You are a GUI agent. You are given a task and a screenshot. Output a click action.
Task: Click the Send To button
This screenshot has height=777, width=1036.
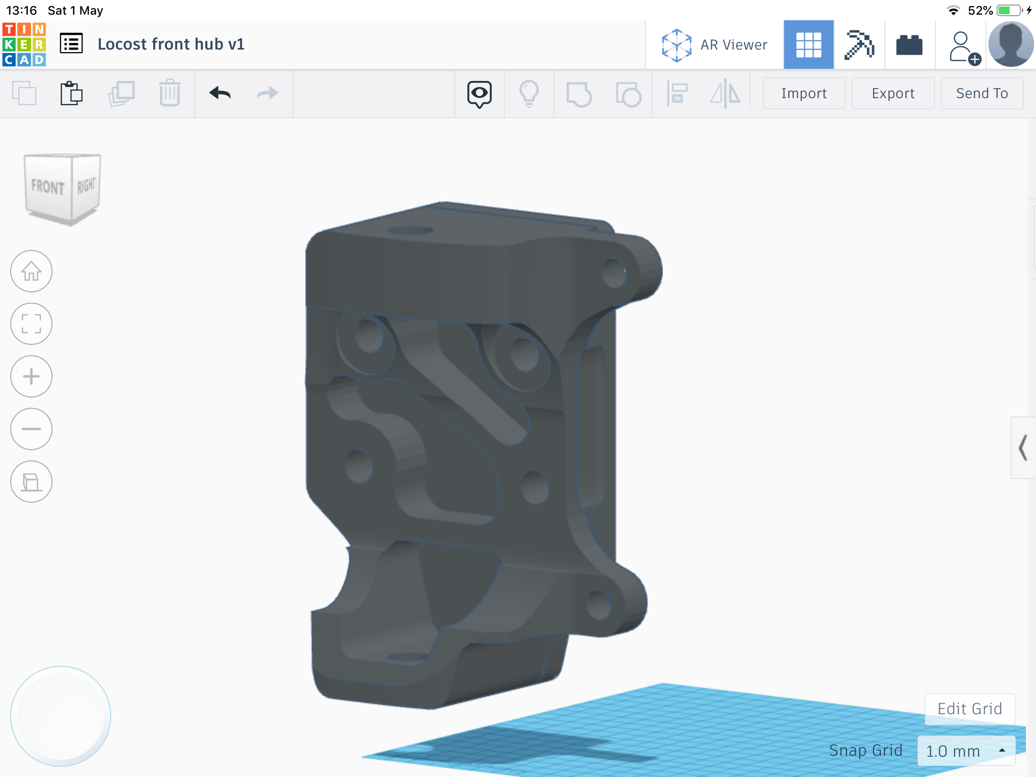[x=982, y=93]
